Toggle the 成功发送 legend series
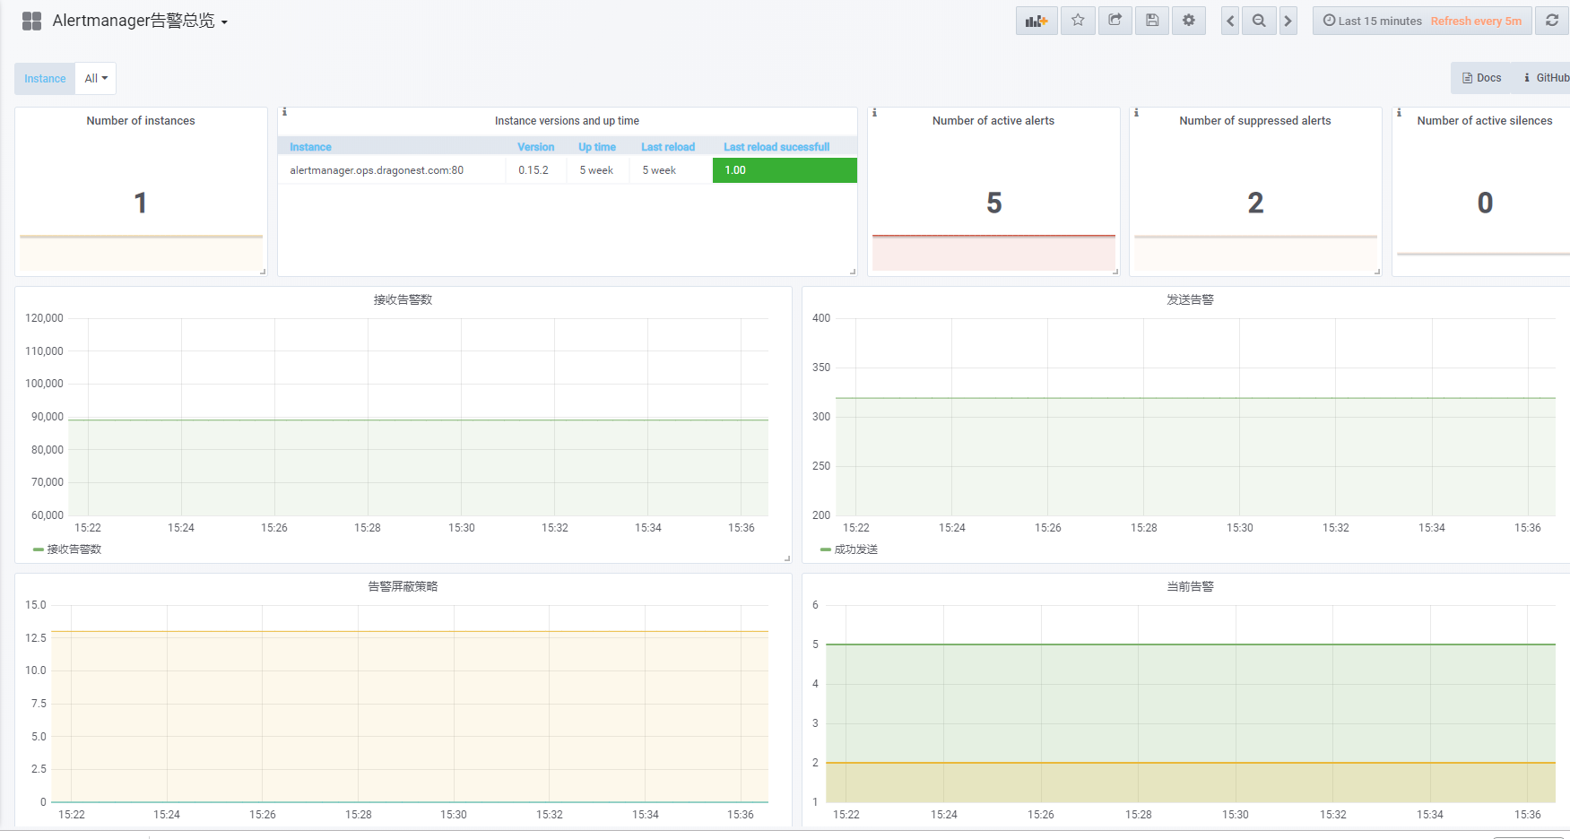Screen dimensions: 1570x839 (855, 549)
